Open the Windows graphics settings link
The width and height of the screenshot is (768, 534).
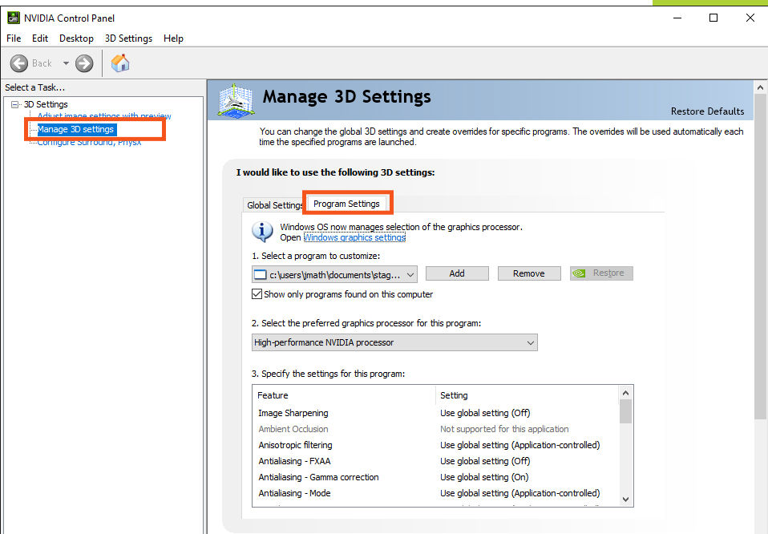354,237
